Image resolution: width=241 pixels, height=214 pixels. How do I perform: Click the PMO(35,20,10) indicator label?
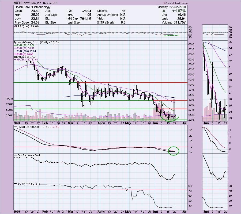point(38,127)
